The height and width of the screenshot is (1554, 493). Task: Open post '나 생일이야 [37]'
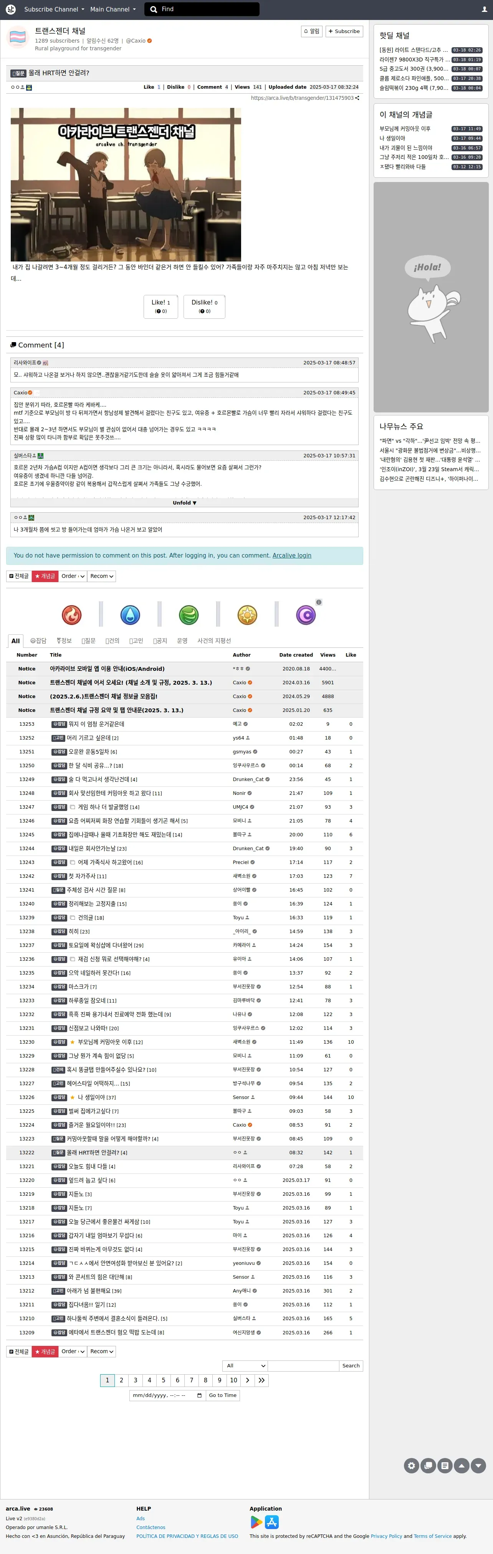coord(96,1097)
